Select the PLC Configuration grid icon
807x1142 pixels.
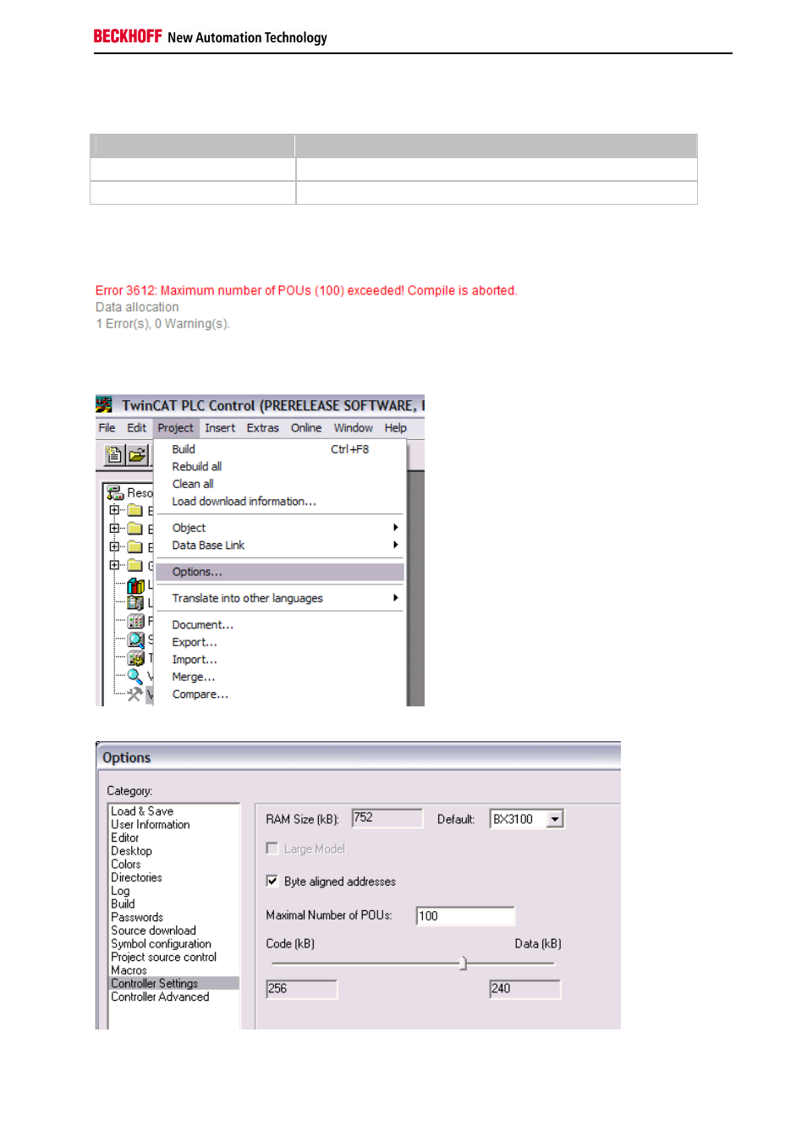pyautogui.click(x=135, y=621)
